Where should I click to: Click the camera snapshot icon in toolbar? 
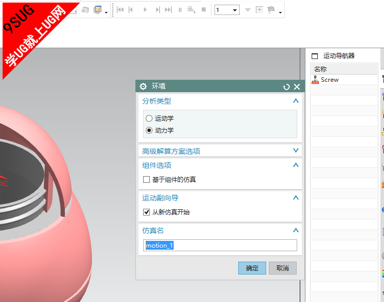(x=85, y=10)
